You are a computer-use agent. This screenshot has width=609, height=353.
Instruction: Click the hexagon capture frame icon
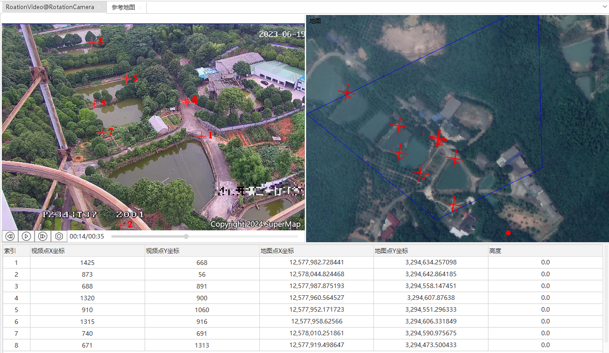pos(59,236)
